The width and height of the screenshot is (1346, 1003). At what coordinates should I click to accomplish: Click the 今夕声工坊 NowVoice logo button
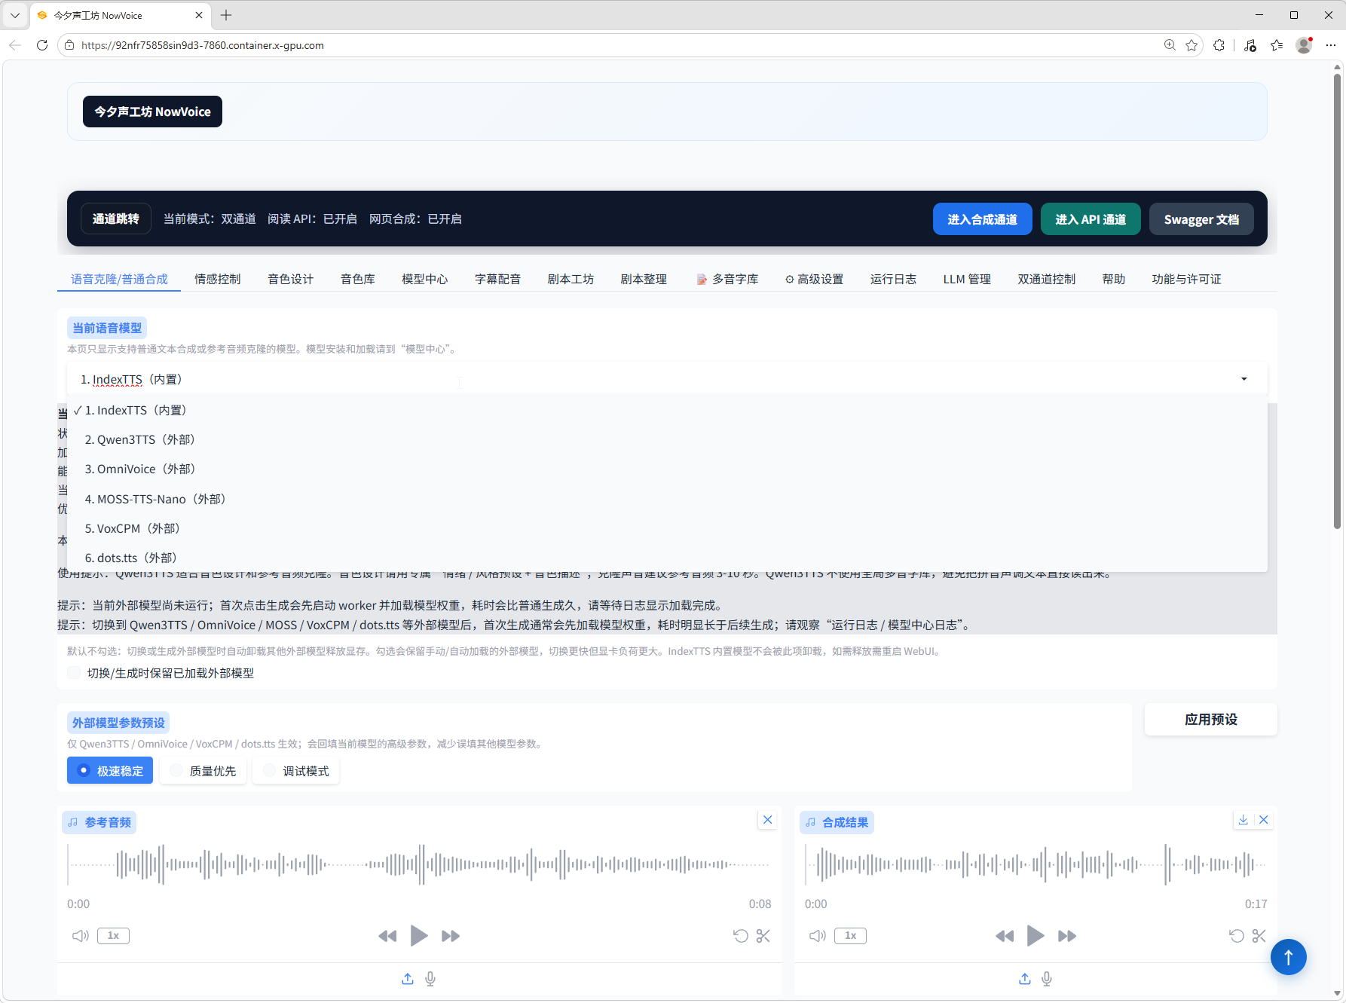[152, 112]
